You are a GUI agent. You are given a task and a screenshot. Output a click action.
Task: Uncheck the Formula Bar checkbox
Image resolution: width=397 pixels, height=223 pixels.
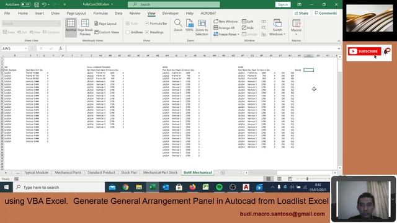147,24
